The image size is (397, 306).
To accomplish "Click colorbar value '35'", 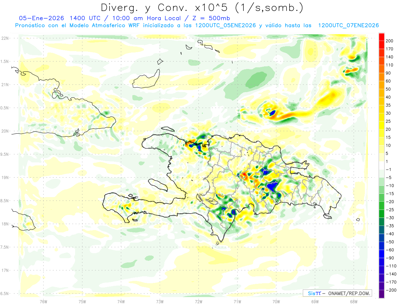I will click(388, 105).
